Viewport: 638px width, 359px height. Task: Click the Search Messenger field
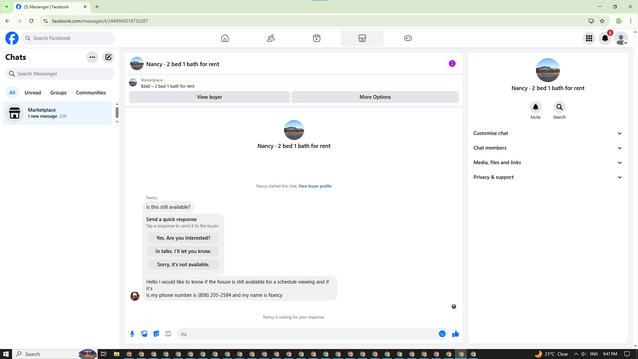(60, 74)
